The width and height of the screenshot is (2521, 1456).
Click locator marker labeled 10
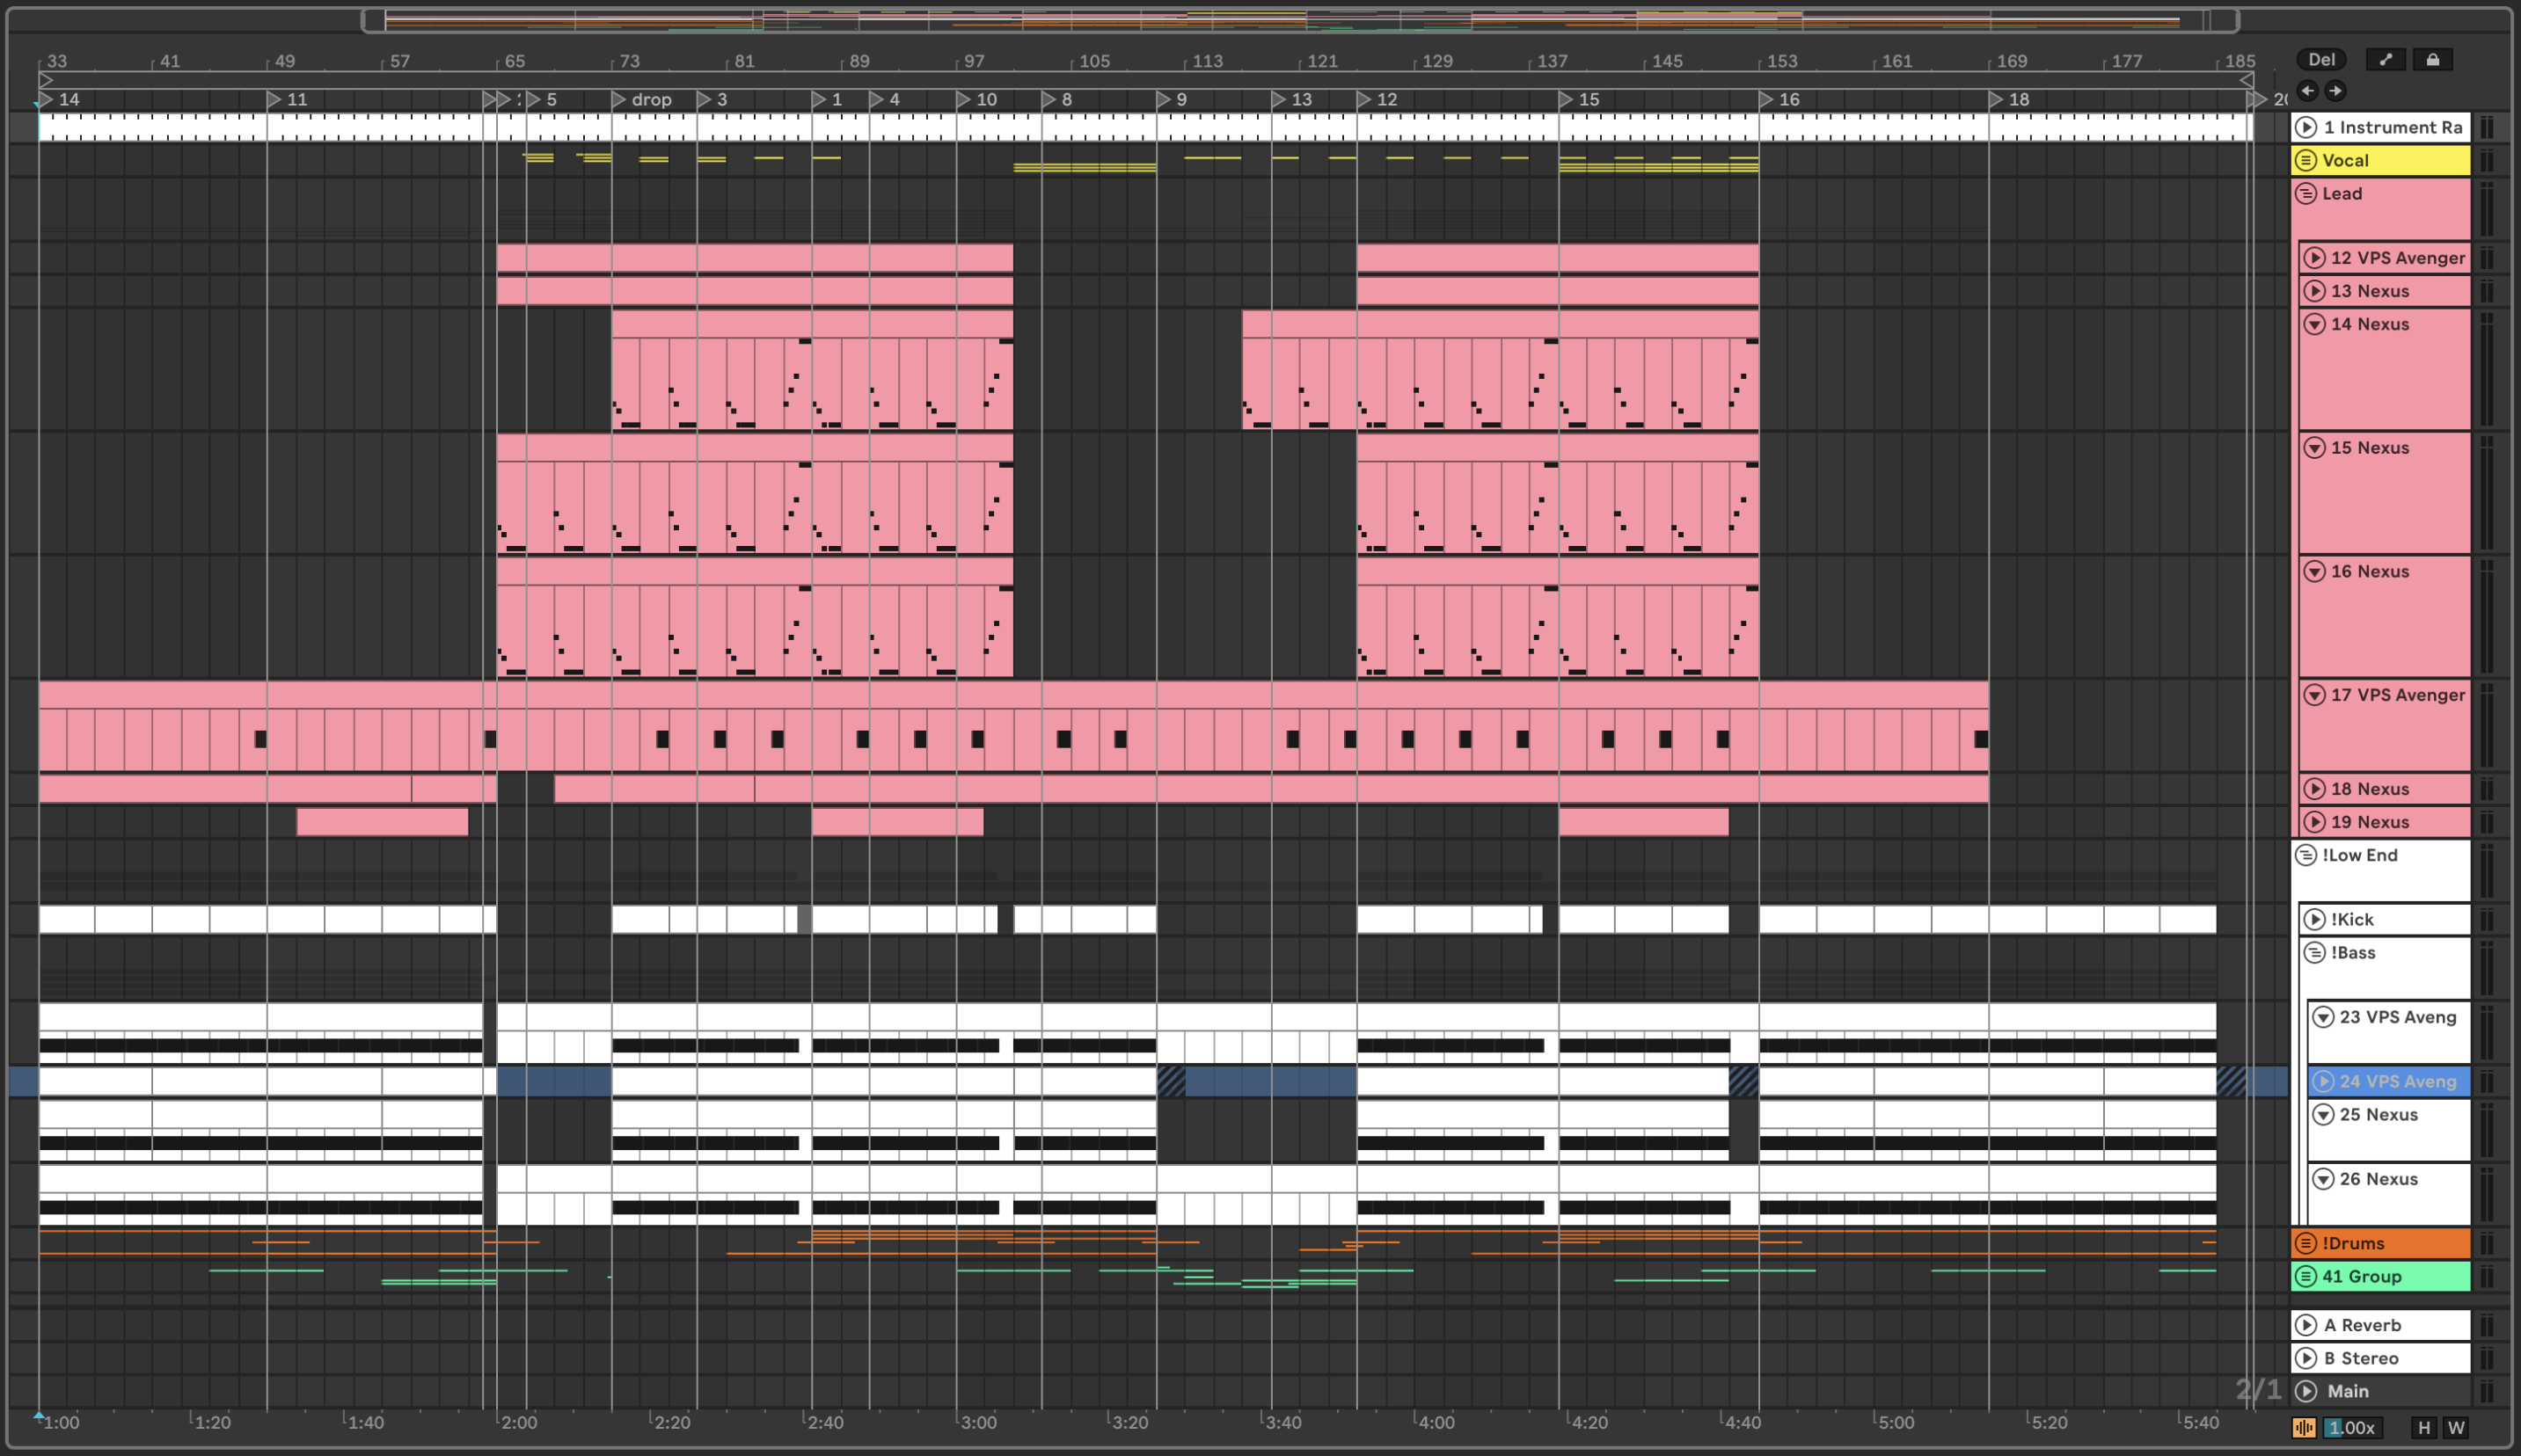click(x=976, y=99)
